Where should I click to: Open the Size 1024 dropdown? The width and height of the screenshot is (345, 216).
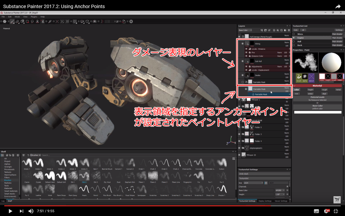point(253,183)
